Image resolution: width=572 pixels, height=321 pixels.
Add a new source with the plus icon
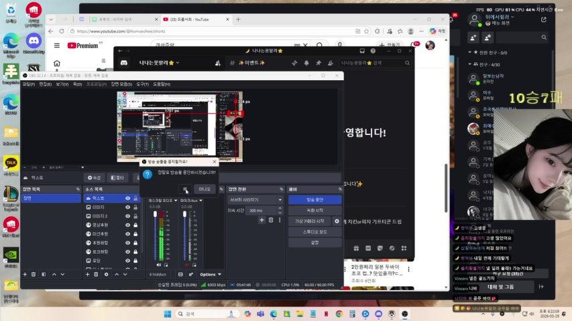pos(87,274)
